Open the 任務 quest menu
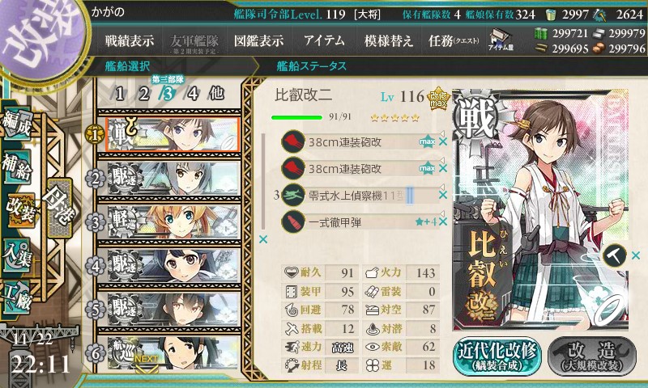 click(x=454, y=40)
